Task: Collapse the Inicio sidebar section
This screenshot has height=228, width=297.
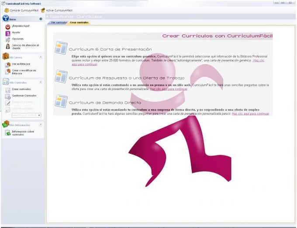Action: point(41,19)
